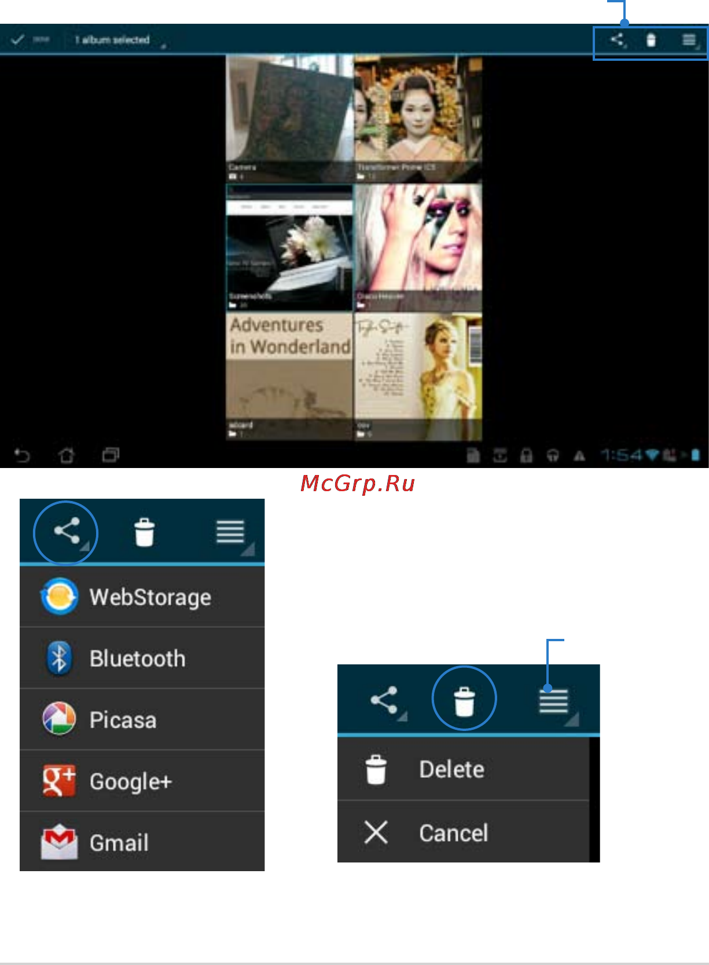
Task: Select Gmail in share list
Action: (142, 842)
